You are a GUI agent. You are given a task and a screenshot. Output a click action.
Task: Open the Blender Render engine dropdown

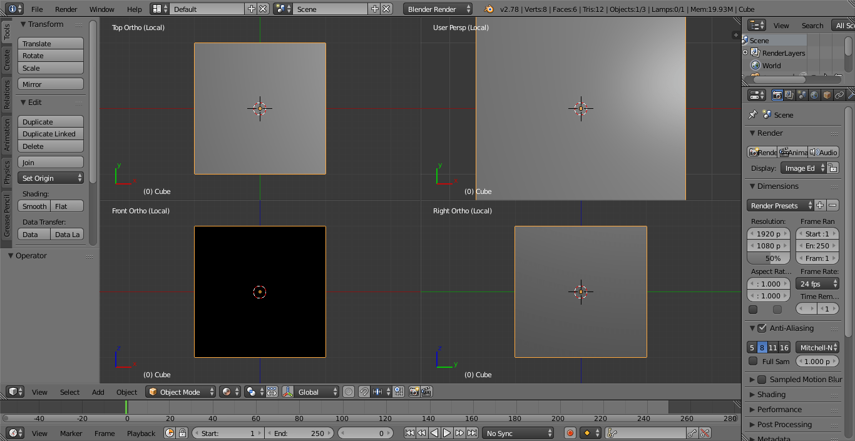point(438,9)
